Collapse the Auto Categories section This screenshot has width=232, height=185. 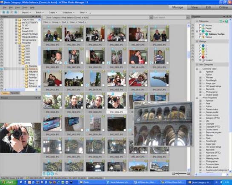[x=197, y=64]
